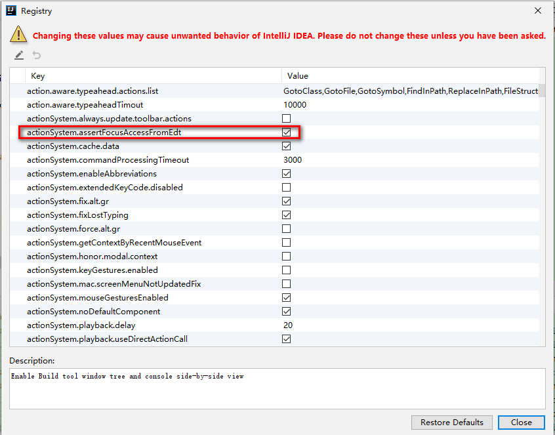The image size is (555, 435).
Task: Toggle actionSystem.always.update.toolbar.actions checkbox
Action: pyautogui.click(x=286, y=118)
